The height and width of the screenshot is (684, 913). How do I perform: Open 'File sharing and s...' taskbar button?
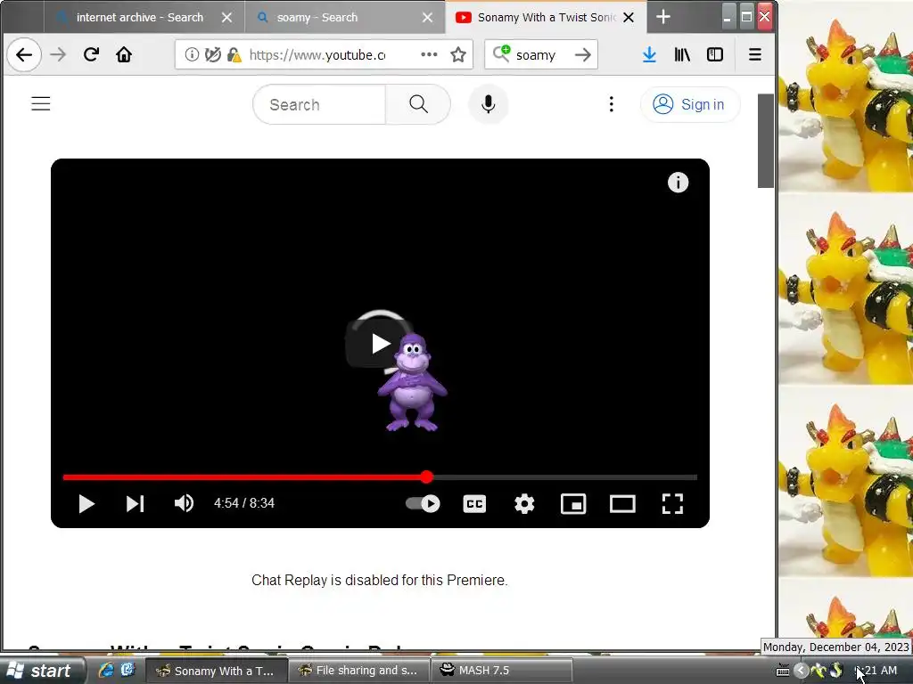tap(358, 671)
